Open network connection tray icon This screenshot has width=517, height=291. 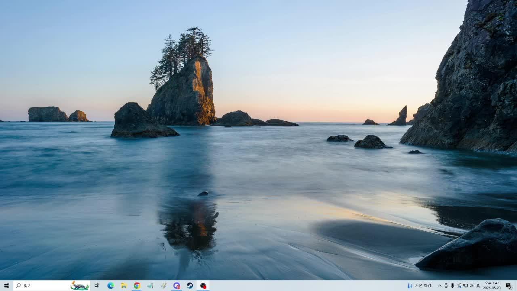tap(465, 285)
